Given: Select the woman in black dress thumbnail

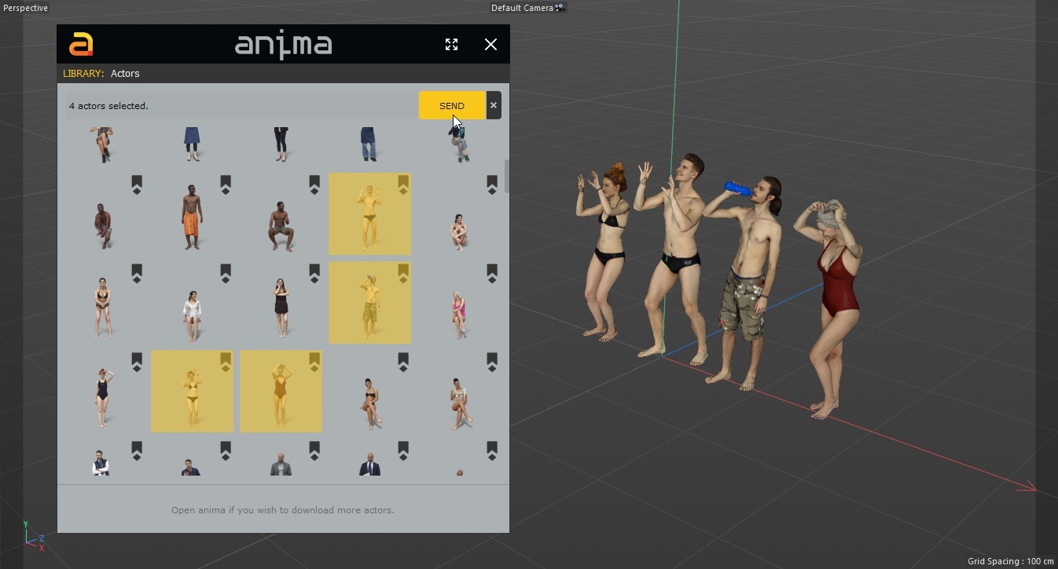Looking at the screenshot, I should [281, 308].
